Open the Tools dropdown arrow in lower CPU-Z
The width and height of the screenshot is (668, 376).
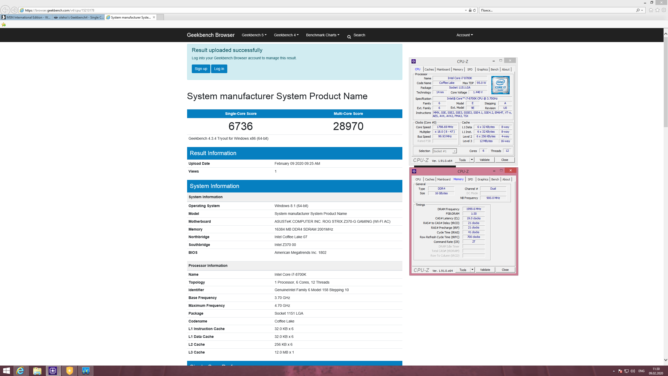pos(472,270)
